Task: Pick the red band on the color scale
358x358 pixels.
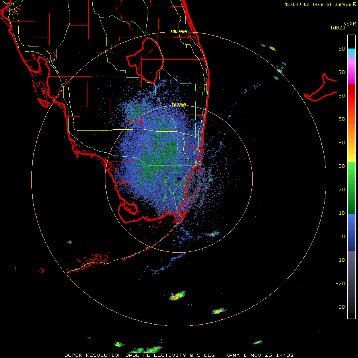Action: (351, 96)
